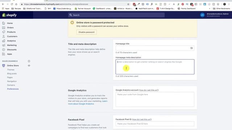
Task: Click the Marketing megaphone icon
Action: (x=4, y=45)
